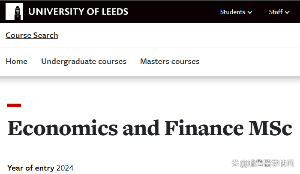Click empty black header area left of Students

click(180, 12)
